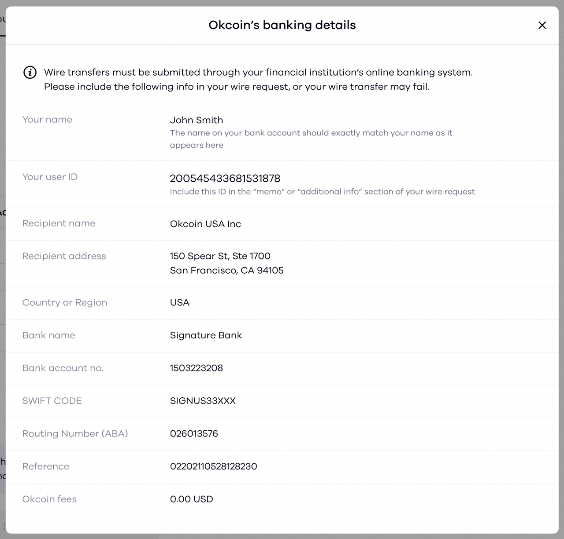Select bank name Signature Bank

206,335
